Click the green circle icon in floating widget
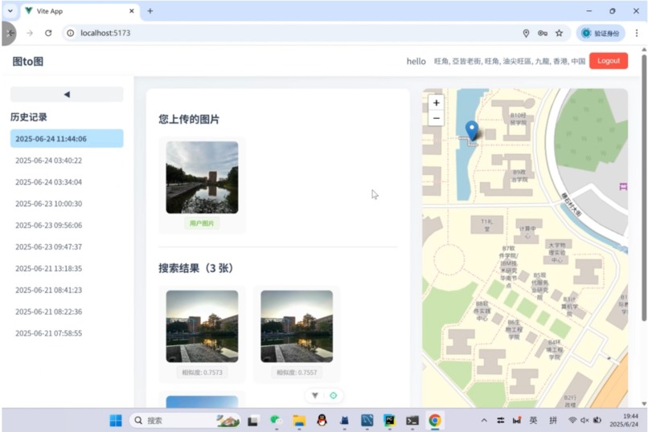Screen dimensions: 648x432 click(x=333, y=395)
